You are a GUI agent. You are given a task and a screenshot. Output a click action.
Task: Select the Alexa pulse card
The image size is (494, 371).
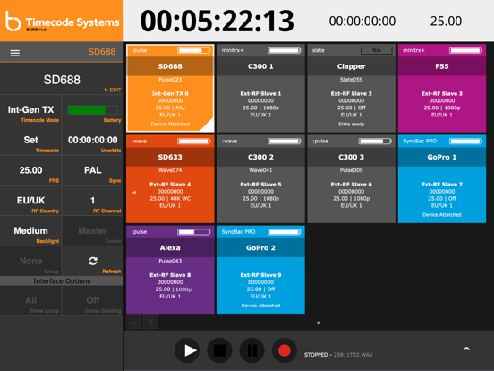coord(170,270)
